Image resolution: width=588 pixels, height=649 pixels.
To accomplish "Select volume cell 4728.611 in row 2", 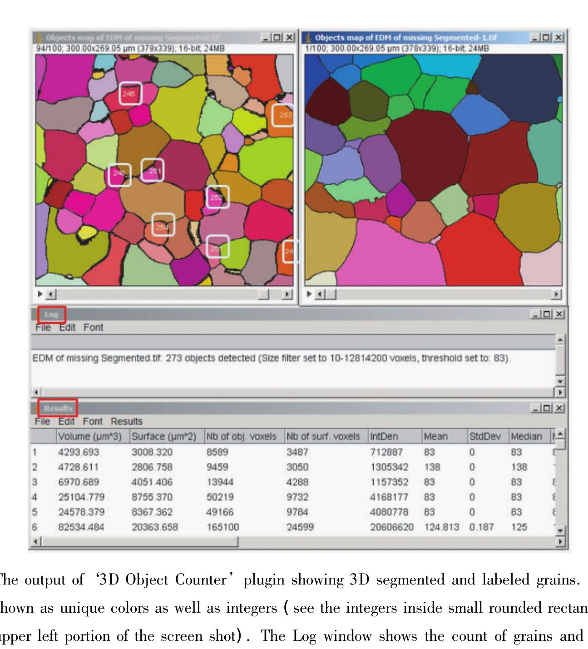I will pos(79,467).
